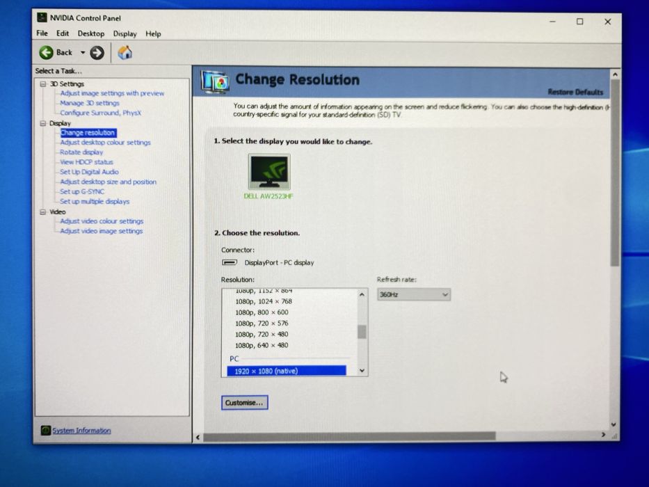
Task: Open Adjust desktop size and position
Action: coord(108,182)
